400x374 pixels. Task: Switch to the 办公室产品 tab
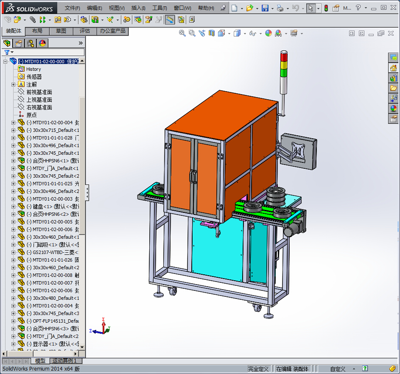[x=112, y=31]
